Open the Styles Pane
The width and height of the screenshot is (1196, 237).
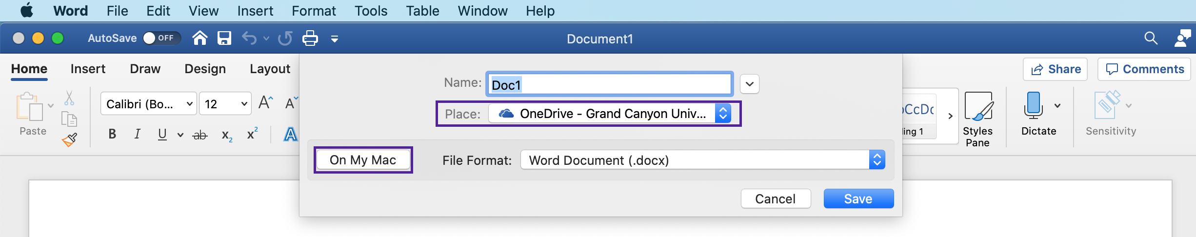tap(978, 119)
